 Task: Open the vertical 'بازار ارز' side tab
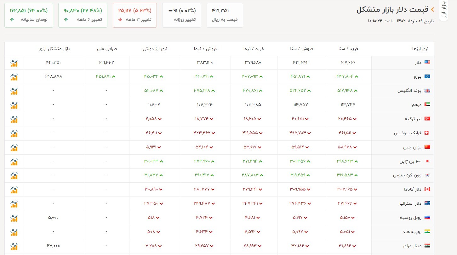(x=443, y=10)
